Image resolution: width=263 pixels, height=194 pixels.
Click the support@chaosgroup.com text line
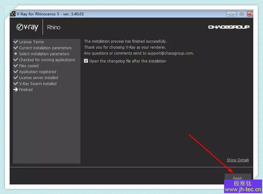point(139,53)
